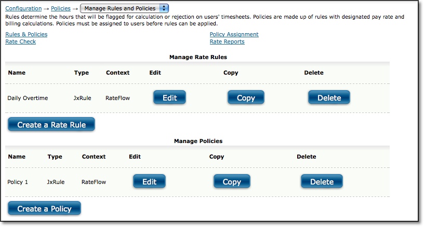Click the Name header in Manage Rate Rules

click(17, 73)
